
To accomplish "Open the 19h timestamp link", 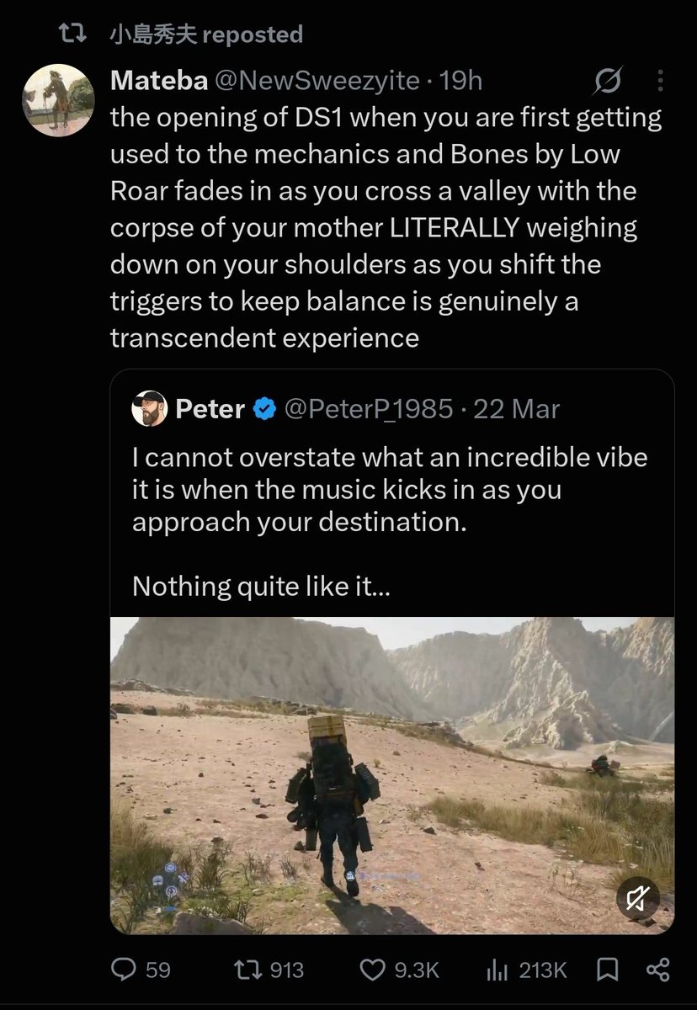I will pyautogui.click(x=461, y=81).
